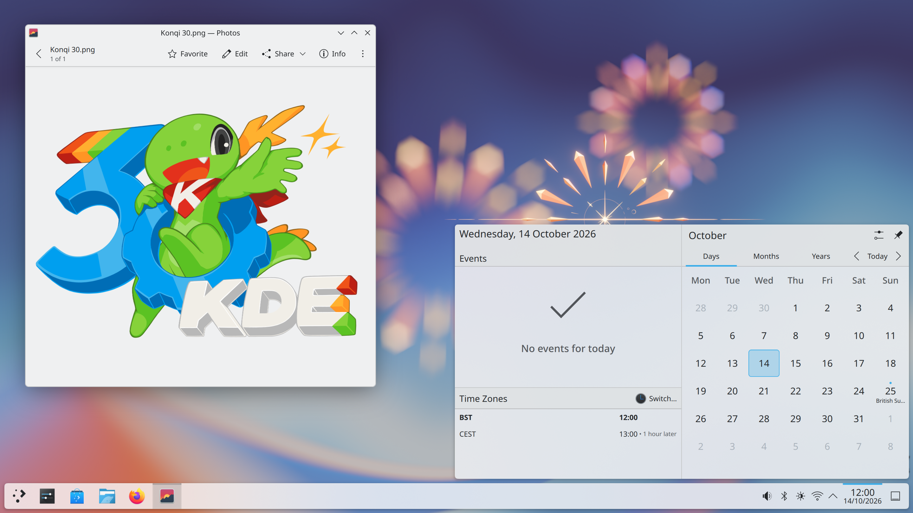
Task: Expand hidden system tray icons arrow
Action: [833, 496]
